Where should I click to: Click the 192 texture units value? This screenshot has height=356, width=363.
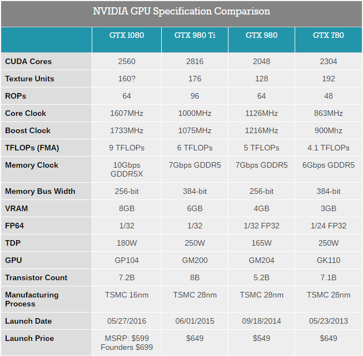click(x=329, y=79)
